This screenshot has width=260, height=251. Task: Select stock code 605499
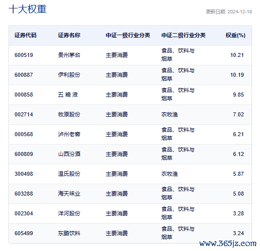[24, 233]
